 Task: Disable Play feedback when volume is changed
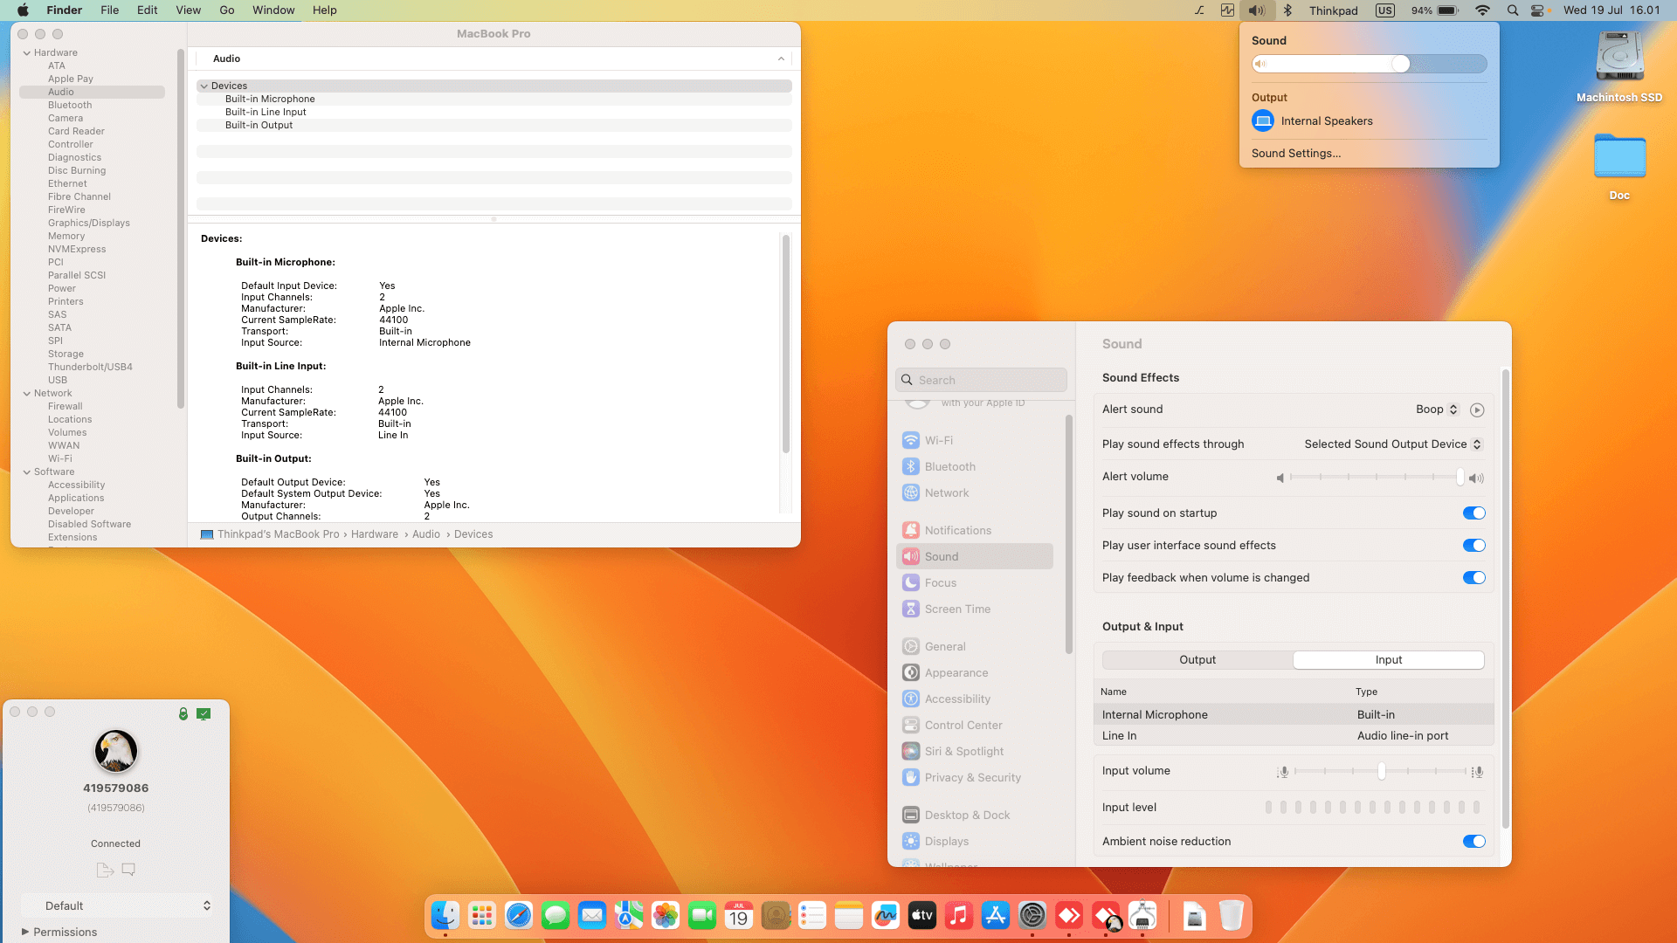[1474, 578]
